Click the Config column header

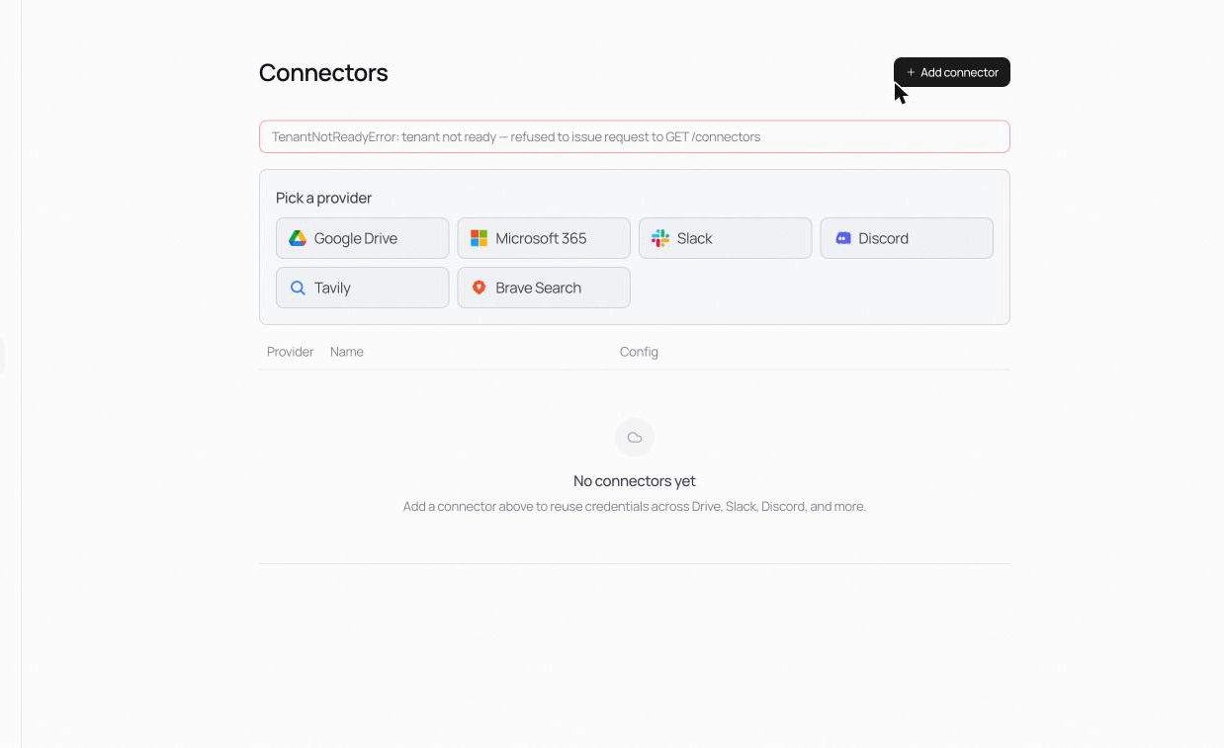pyautogui.click(x=639, y=352)
